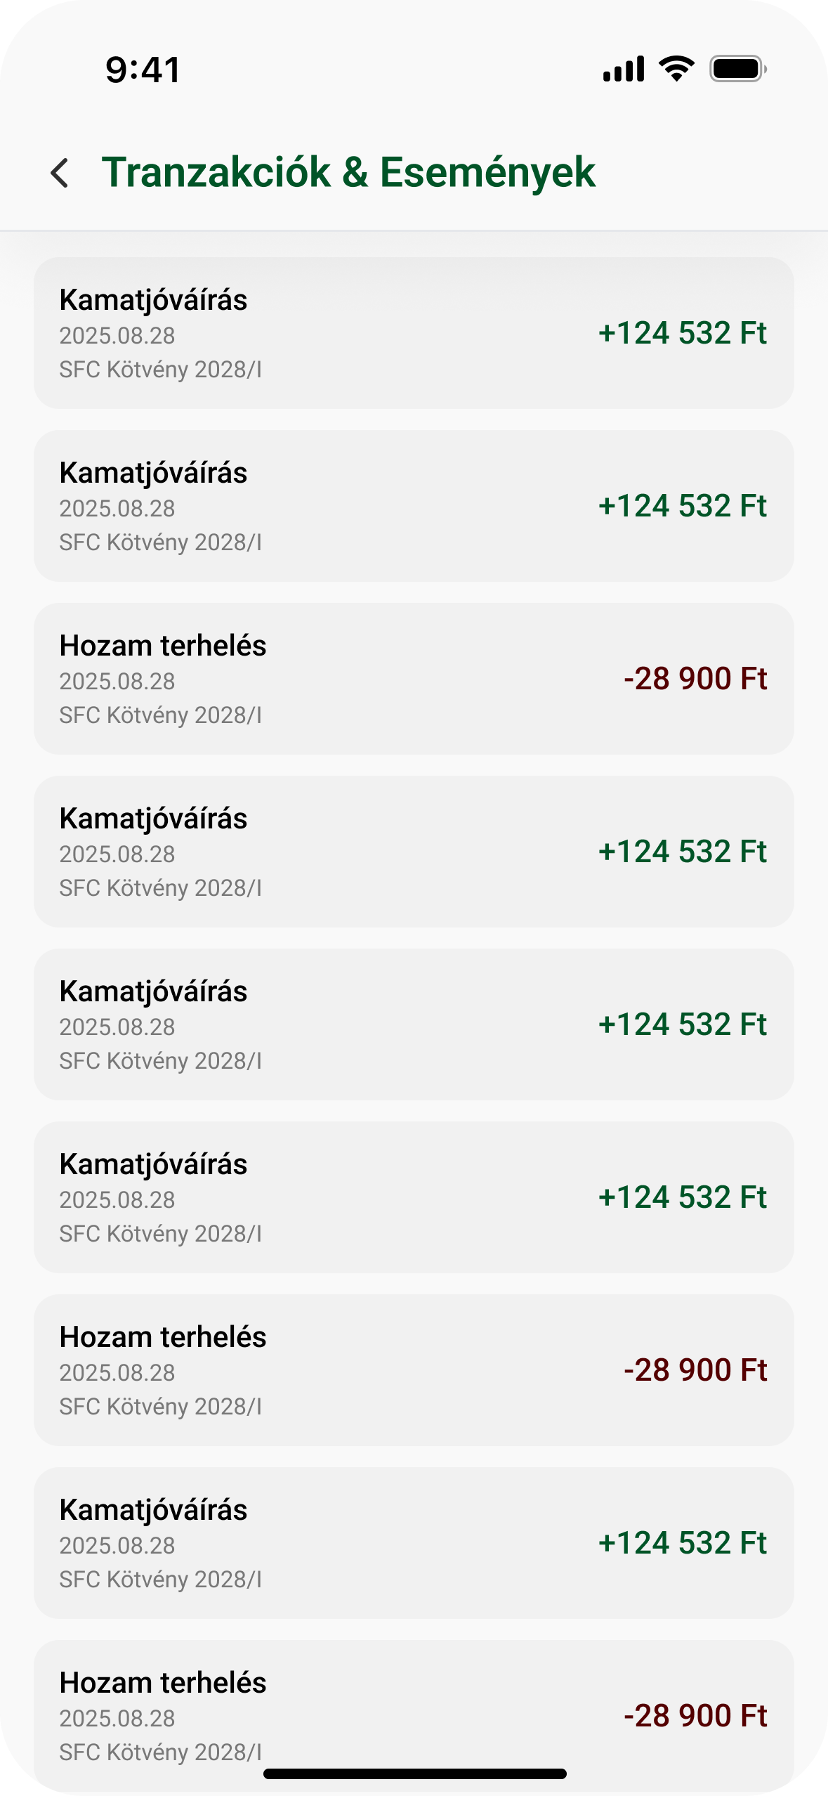Tap the home indicator bar
Viewport: 828px width, 1796px height.
414,1774
